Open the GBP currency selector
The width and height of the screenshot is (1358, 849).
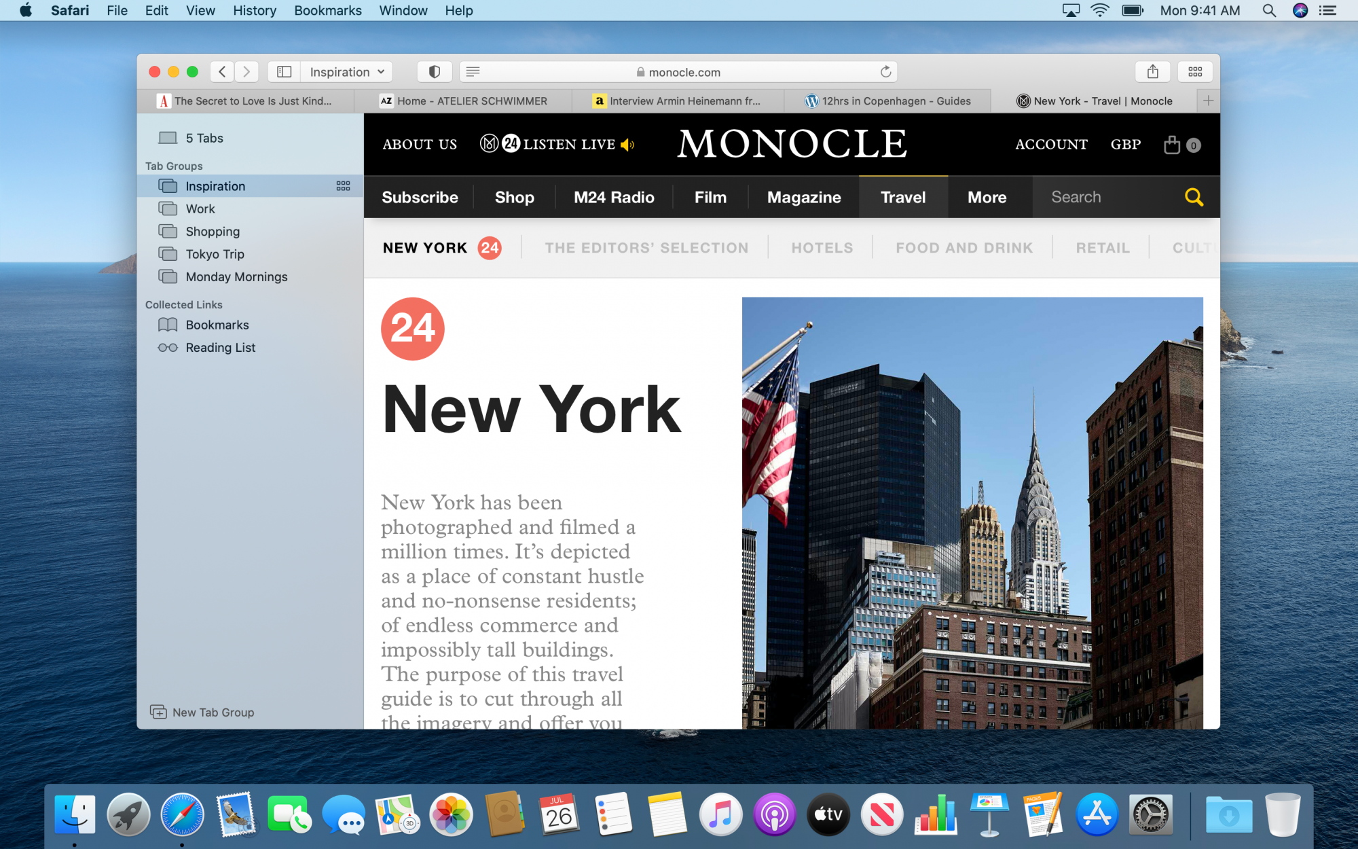[x=1125, y=144]
